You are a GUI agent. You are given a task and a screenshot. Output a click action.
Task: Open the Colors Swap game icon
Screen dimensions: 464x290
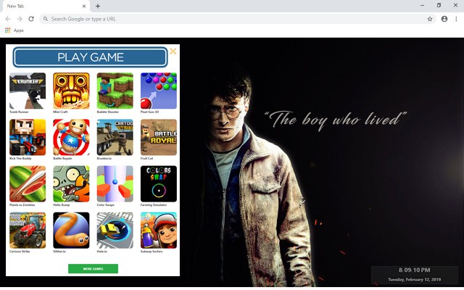pos(159,183)
